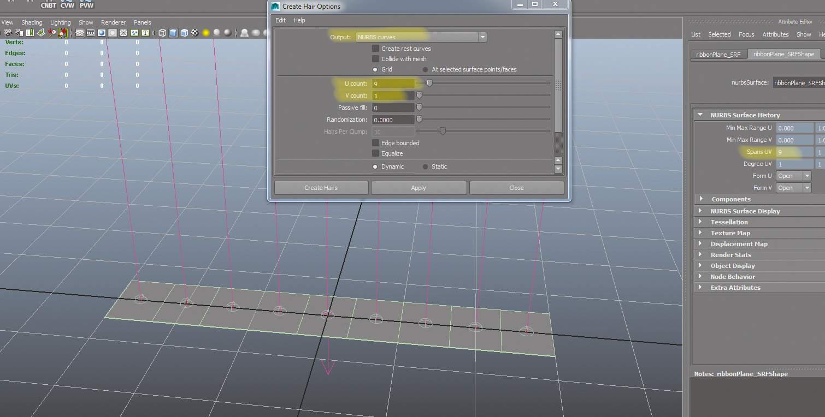Toggle Use All Lights yellow sphere icon

click(x=206, y=33)
